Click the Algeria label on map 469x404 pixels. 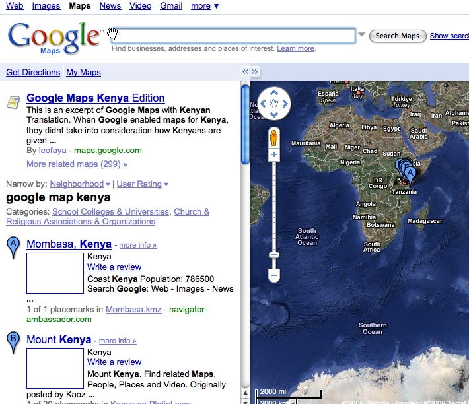339,125
